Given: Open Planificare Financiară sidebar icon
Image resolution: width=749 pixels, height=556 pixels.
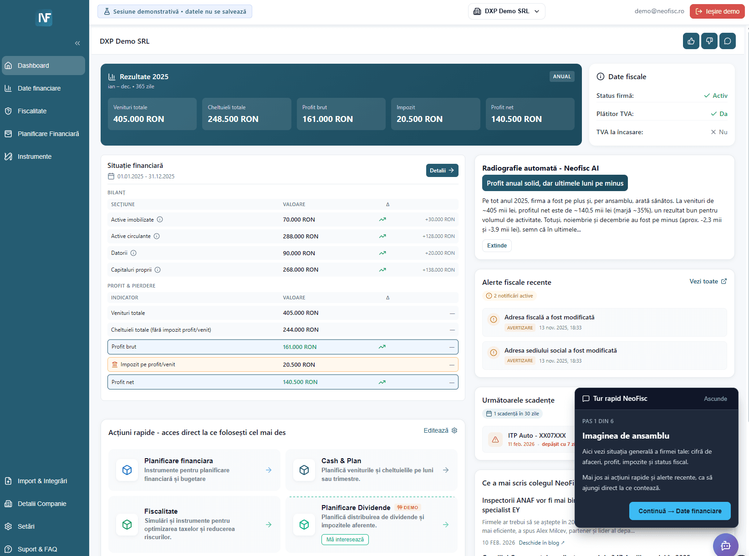Looking at the screenshot, I should tap(8, 133).
